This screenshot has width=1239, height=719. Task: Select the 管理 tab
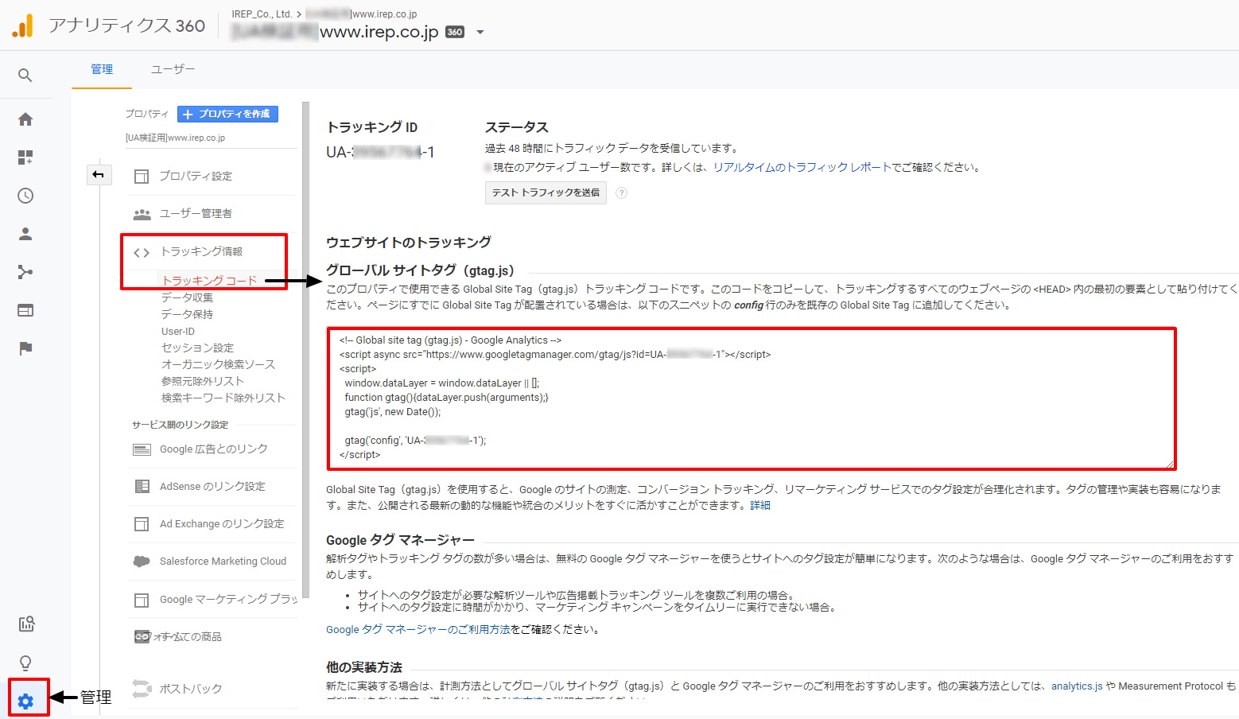[102, 70]
